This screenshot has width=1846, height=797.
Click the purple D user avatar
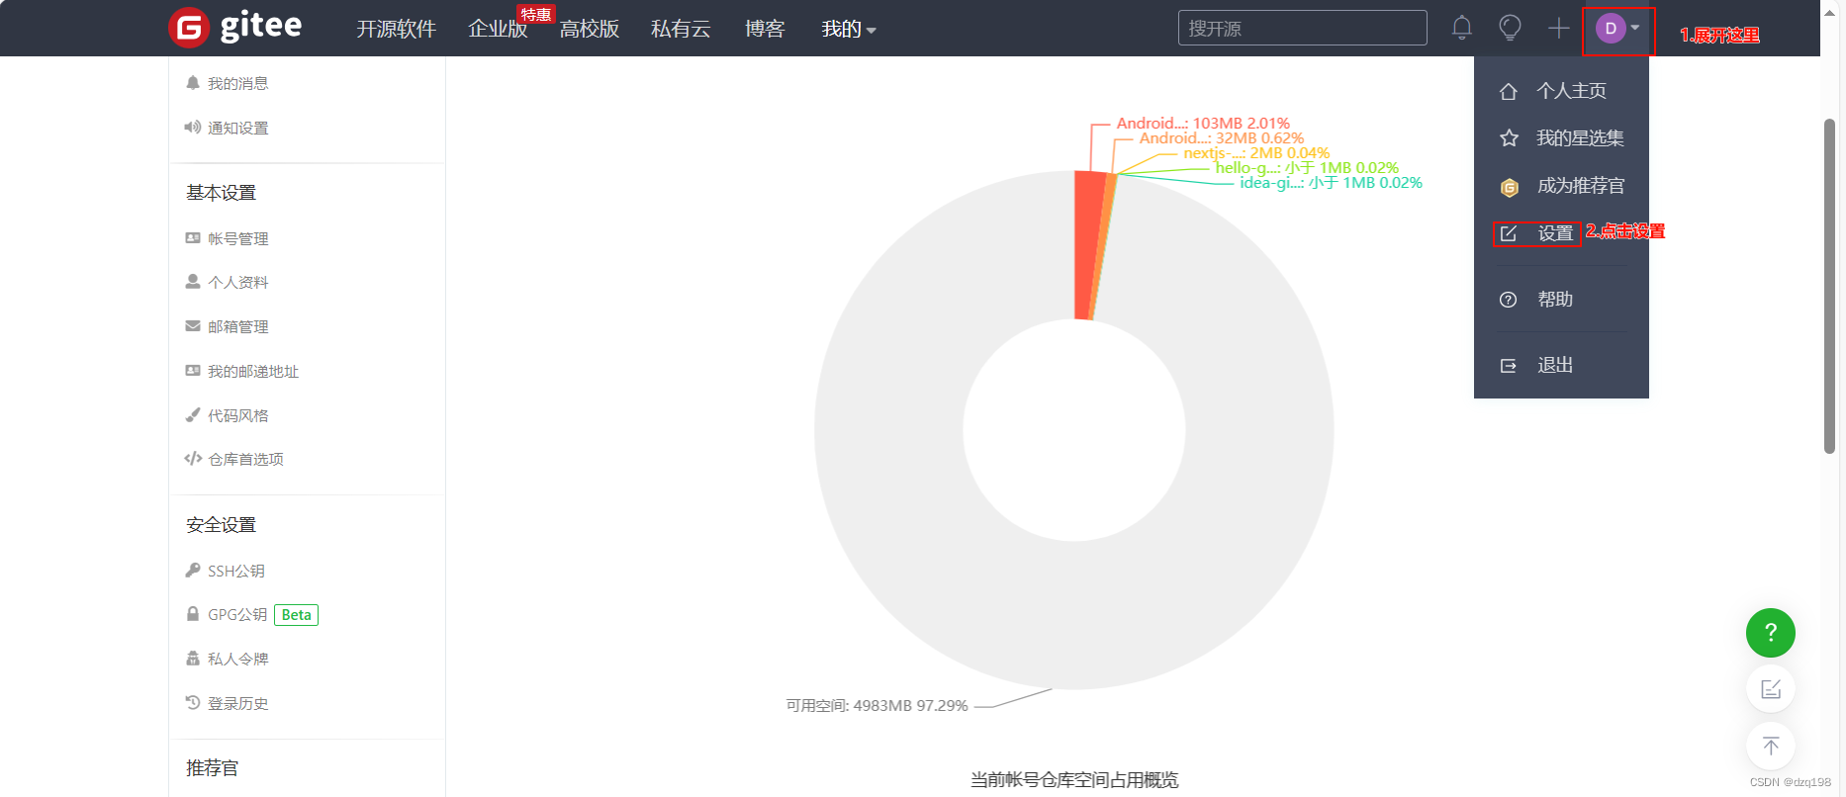[x=1611, y=29]
